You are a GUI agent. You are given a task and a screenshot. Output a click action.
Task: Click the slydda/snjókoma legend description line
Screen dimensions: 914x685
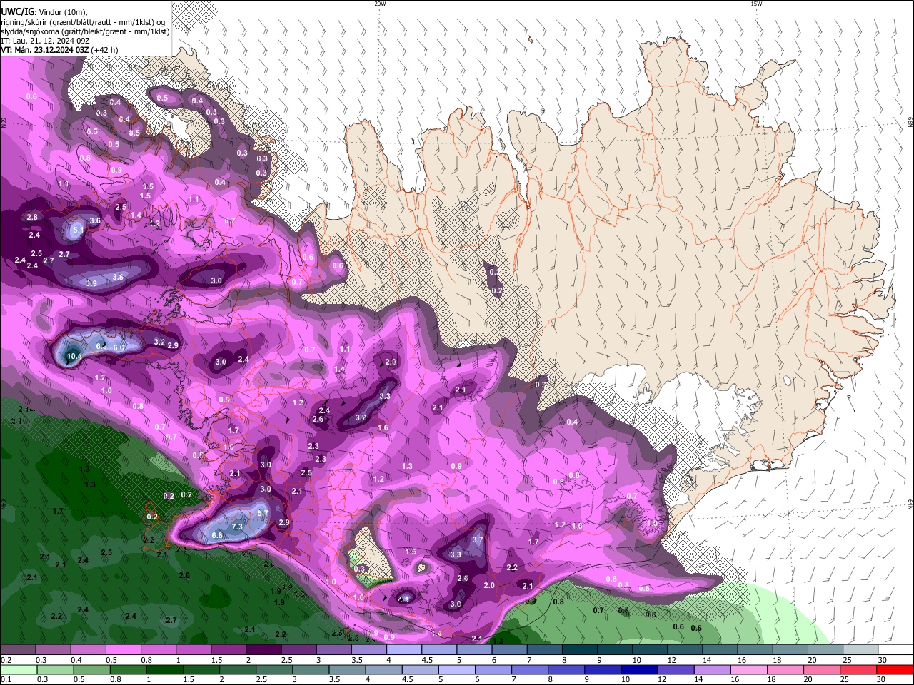click(85, 31)
